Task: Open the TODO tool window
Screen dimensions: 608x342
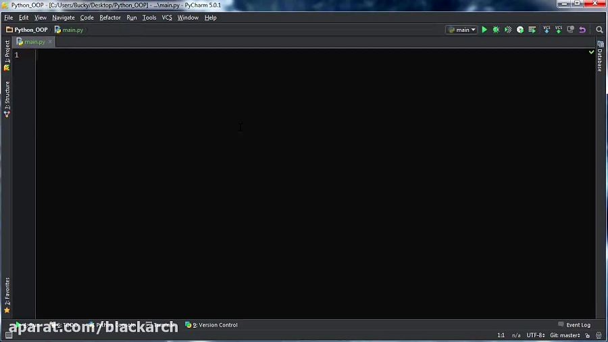Action: tap(64, 325)
